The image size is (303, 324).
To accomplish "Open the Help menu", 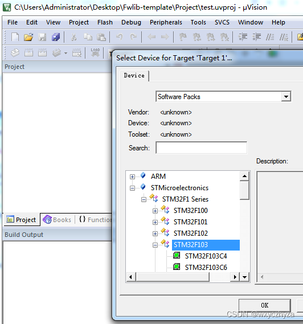I will click(x=278, y=22).
